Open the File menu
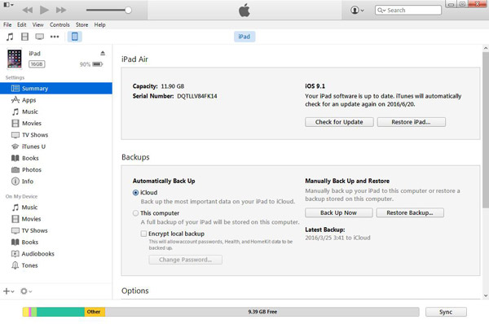The width and height of the screenshot is (489, 324). (x=7, y=24)
